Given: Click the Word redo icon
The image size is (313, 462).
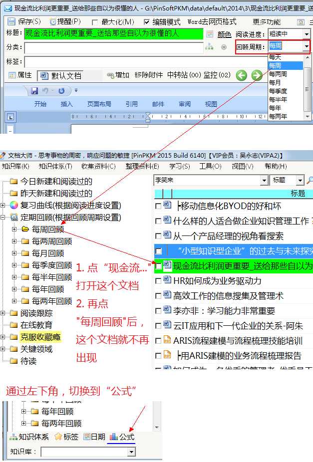Looking at the screenshot, I should tap(61, 91).
